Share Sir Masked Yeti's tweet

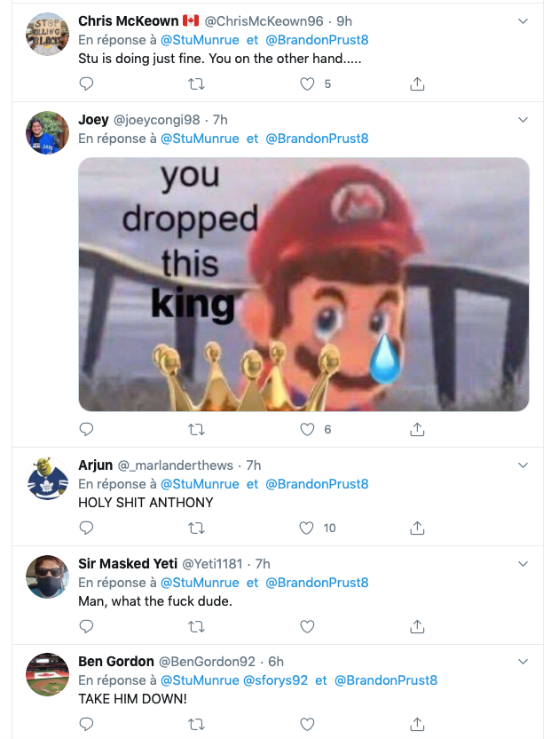[417, 626]
